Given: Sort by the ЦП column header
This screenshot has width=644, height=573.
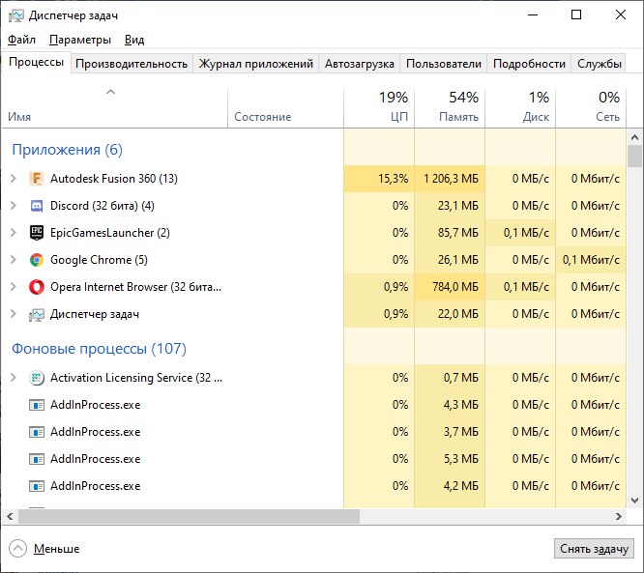Looking at the screenshot, I should [x=379, y=107].
